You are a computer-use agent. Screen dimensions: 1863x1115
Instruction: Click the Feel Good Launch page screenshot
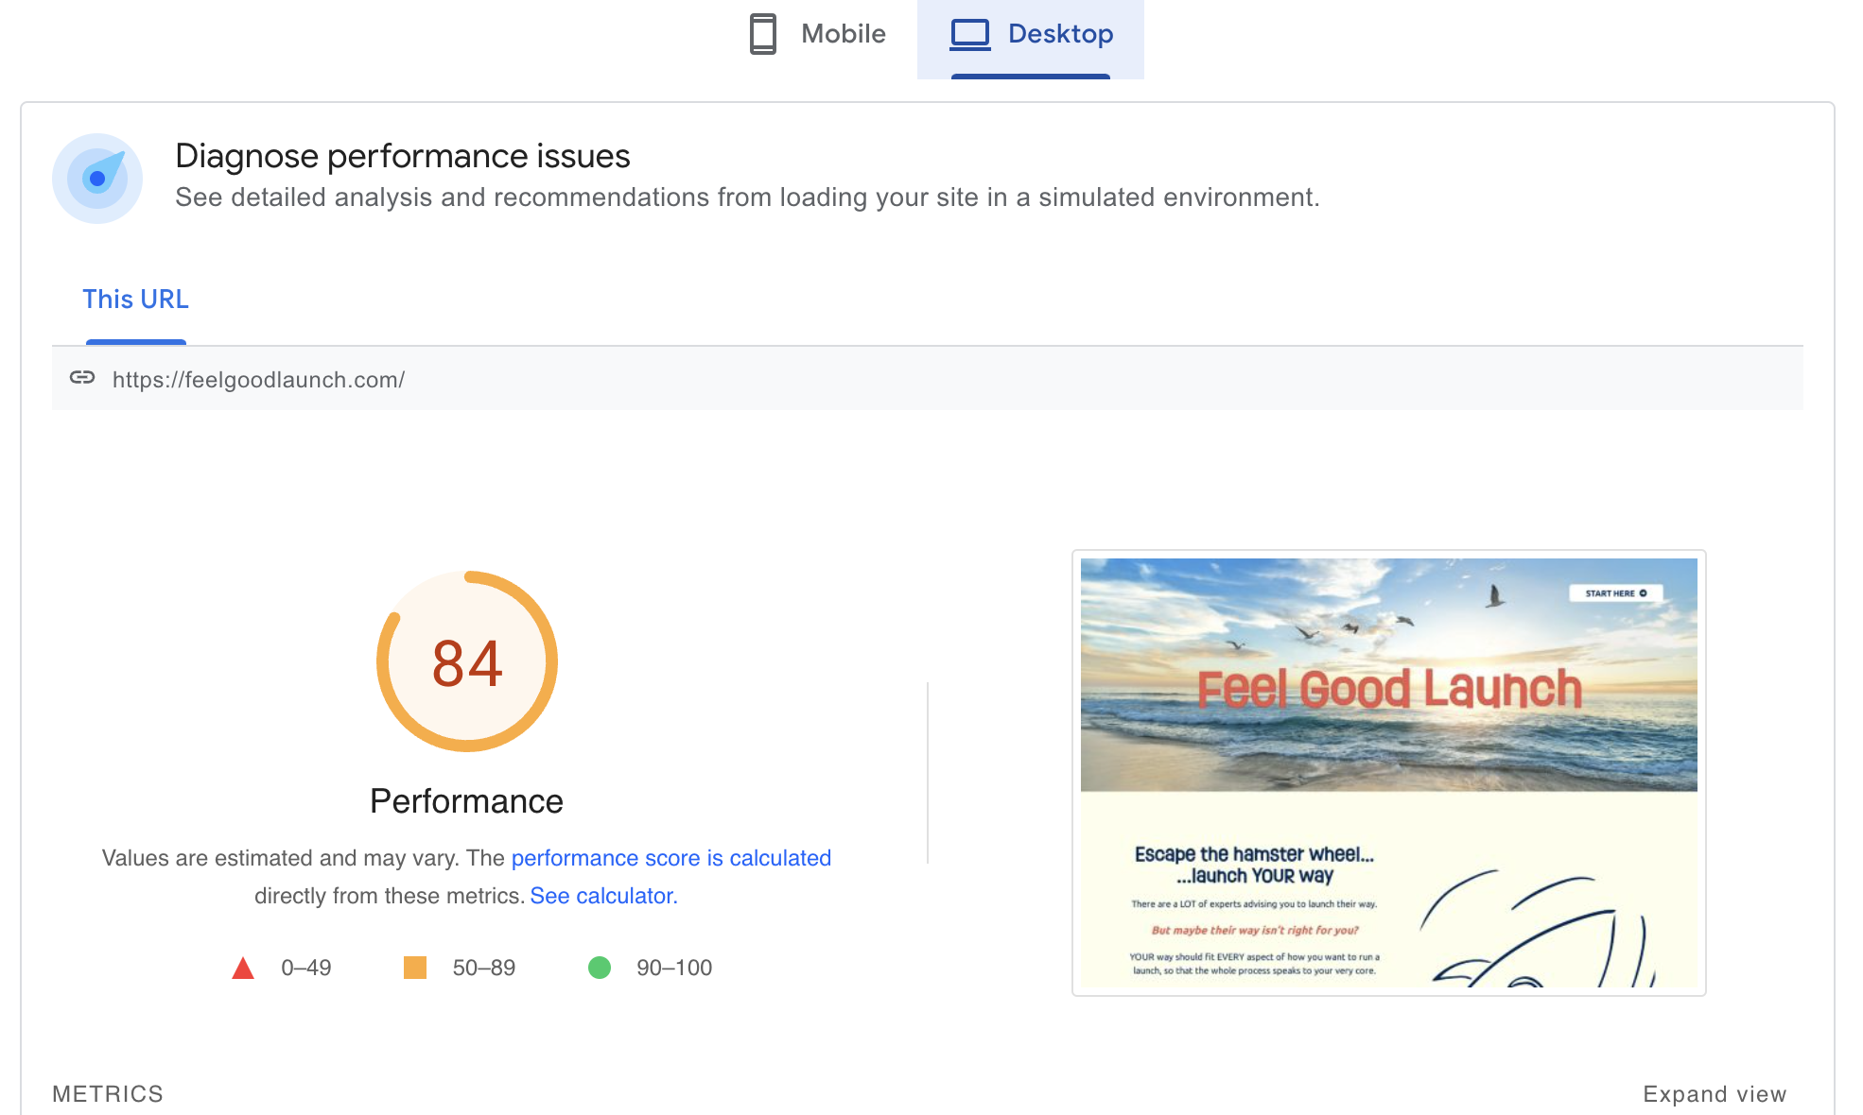[x=1389, y=773]
